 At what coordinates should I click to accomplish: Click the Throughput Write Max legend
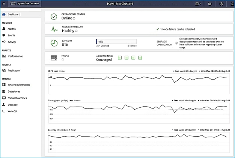click(214, 100)
